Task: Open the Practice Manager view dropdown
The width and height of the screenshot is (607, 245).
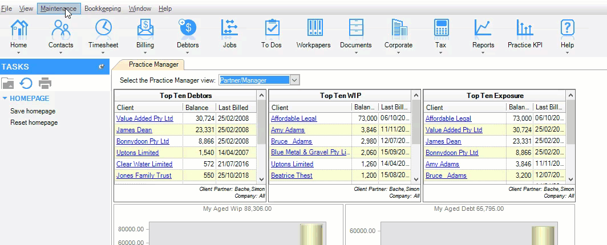Action: click(294, 80)
